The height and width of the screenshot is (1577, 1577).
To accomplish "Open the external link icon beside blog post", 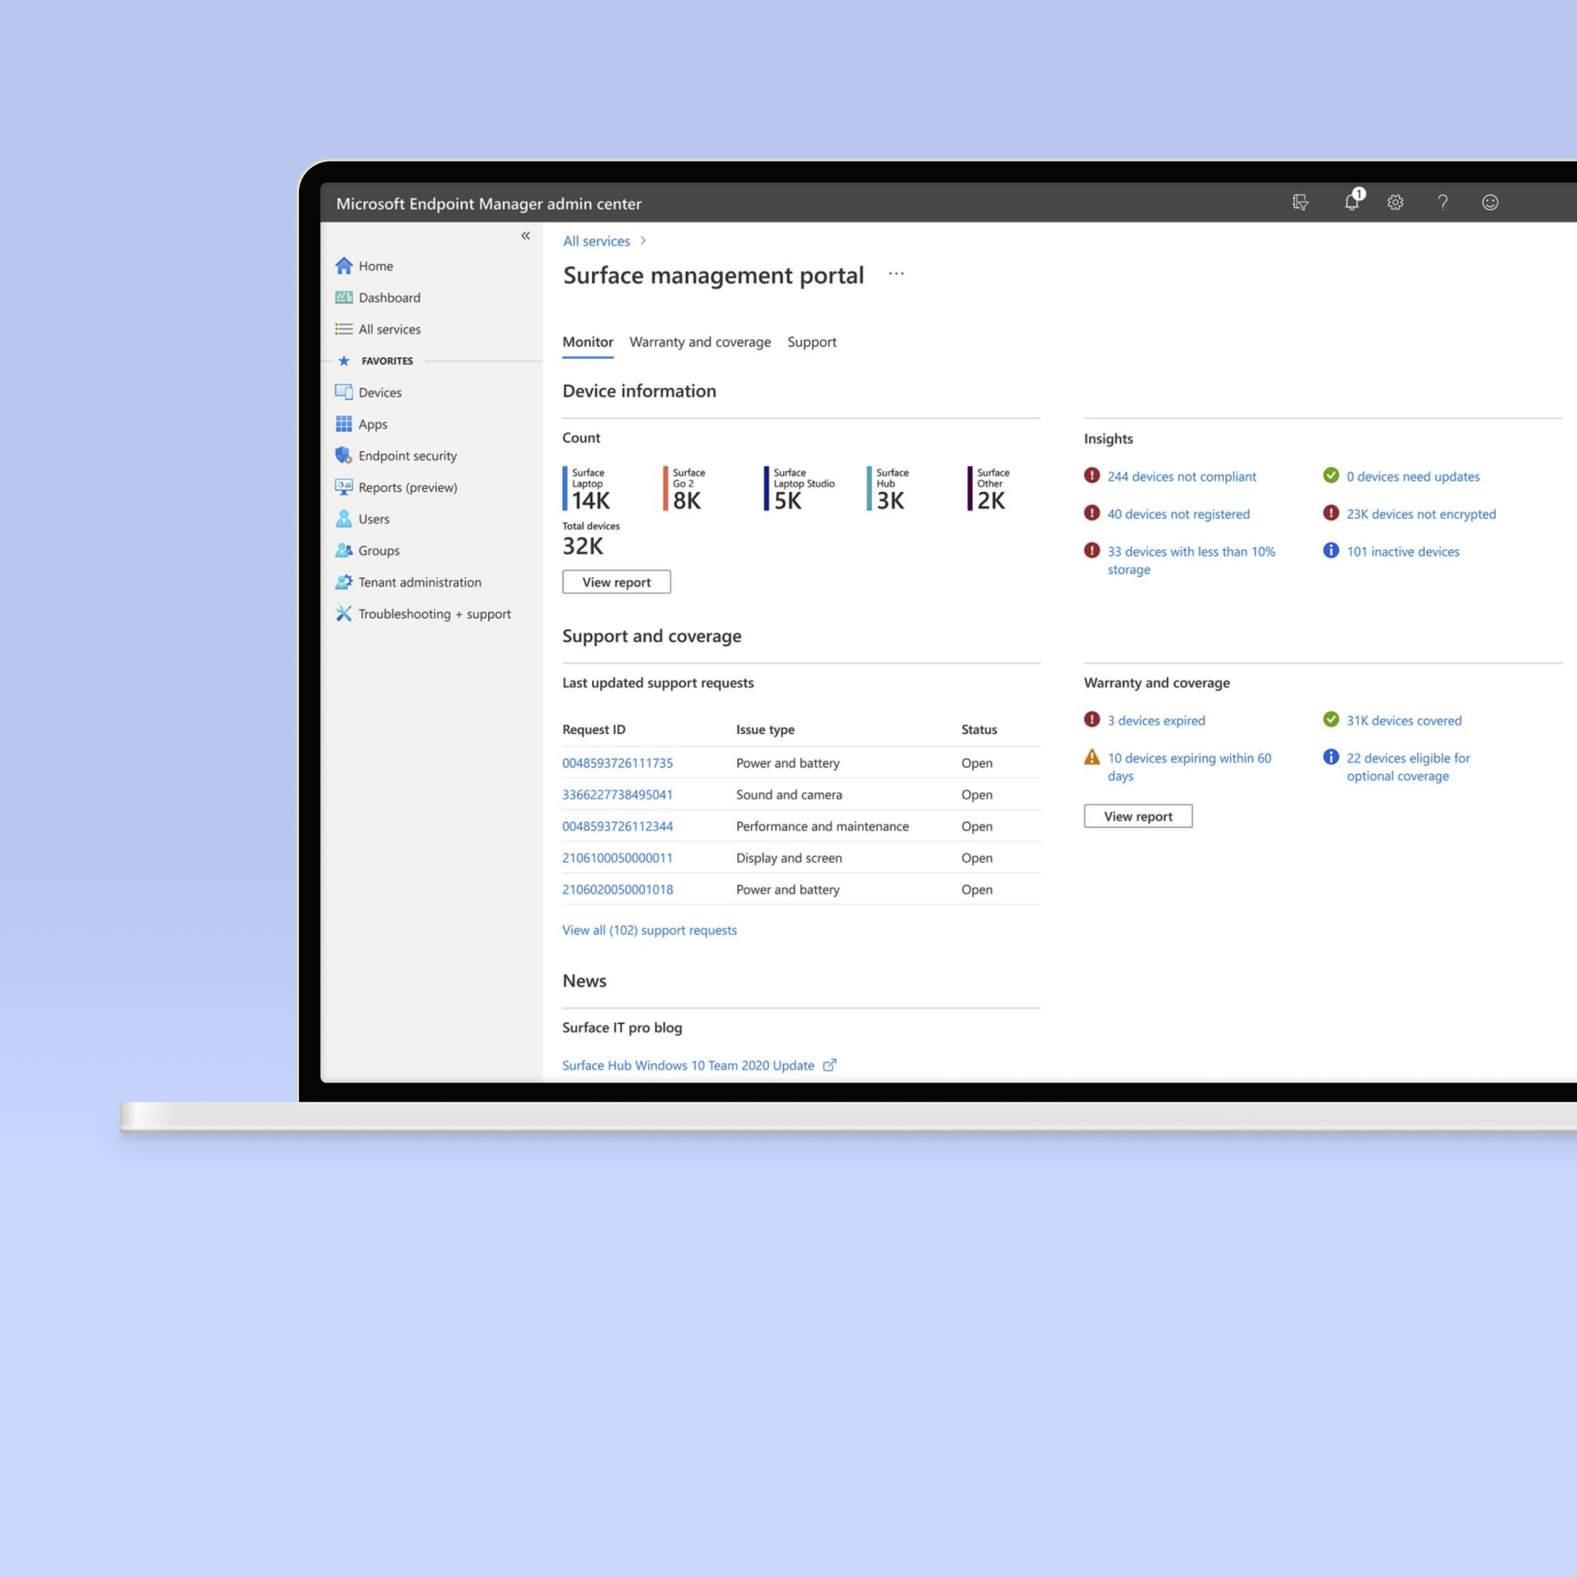I will click(830, 1064).
